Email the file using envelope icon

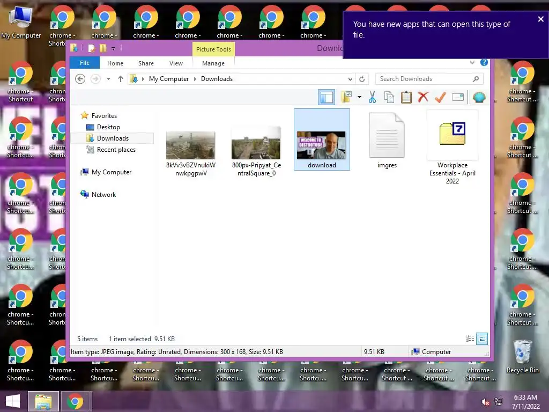click(x=458, y=97)
